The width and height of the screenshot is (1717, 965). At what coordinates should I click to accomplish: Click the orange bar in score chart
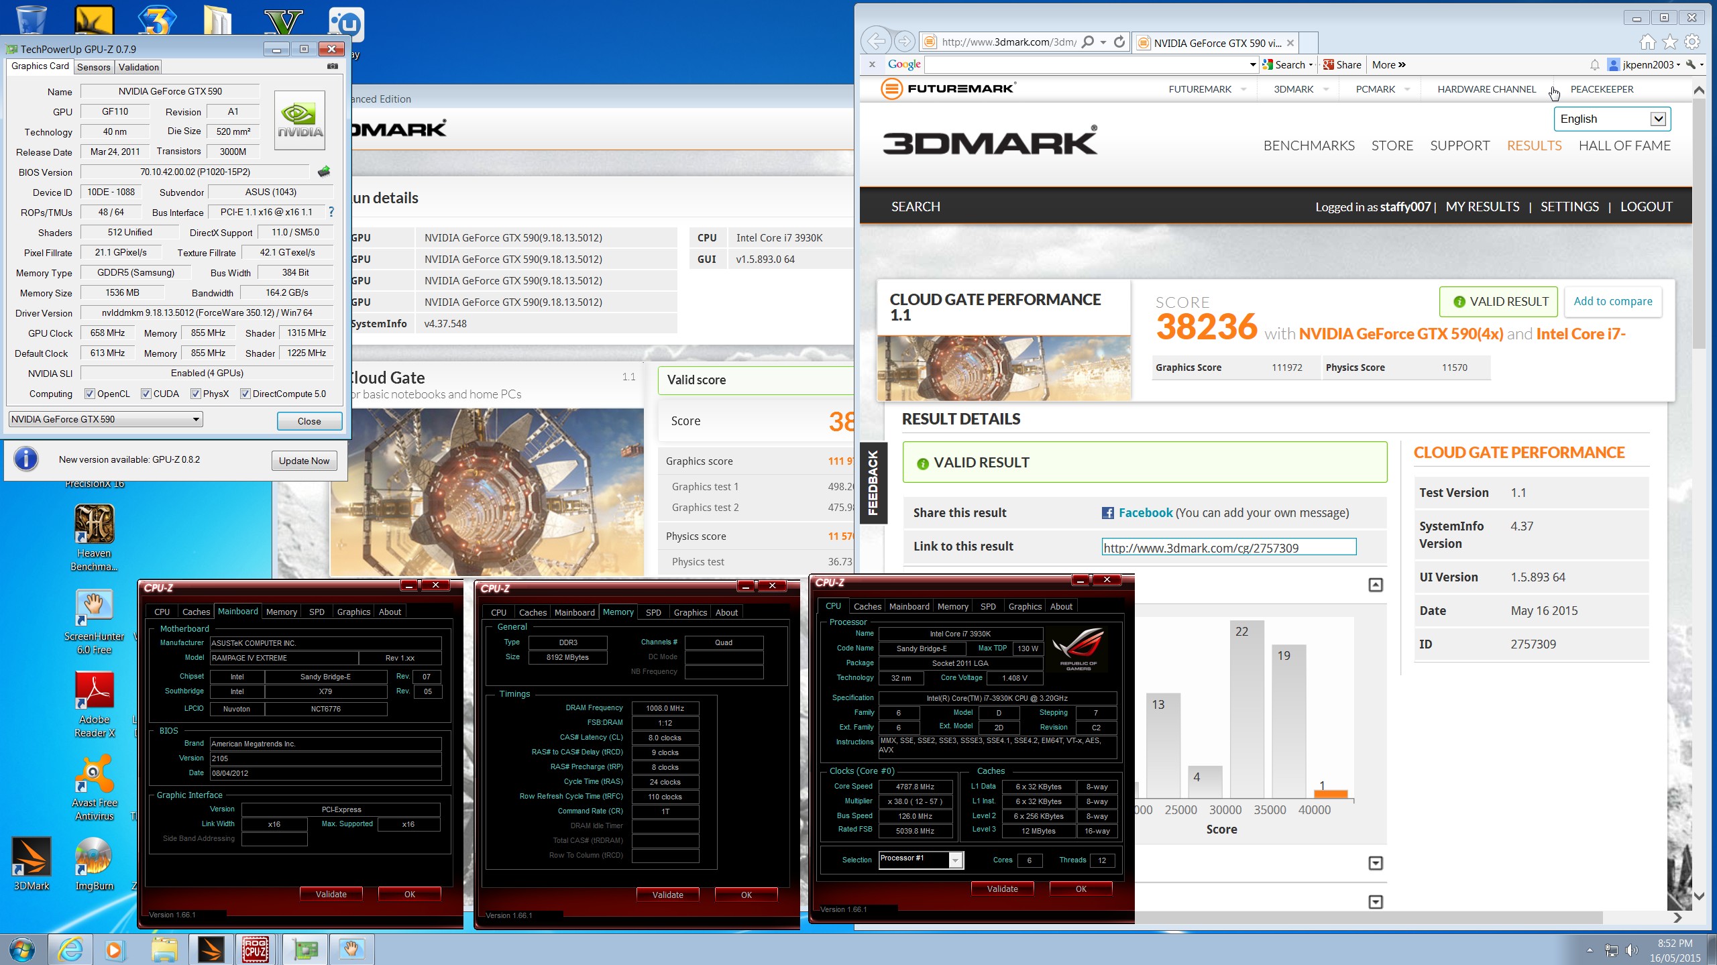tap(1331, 794)
